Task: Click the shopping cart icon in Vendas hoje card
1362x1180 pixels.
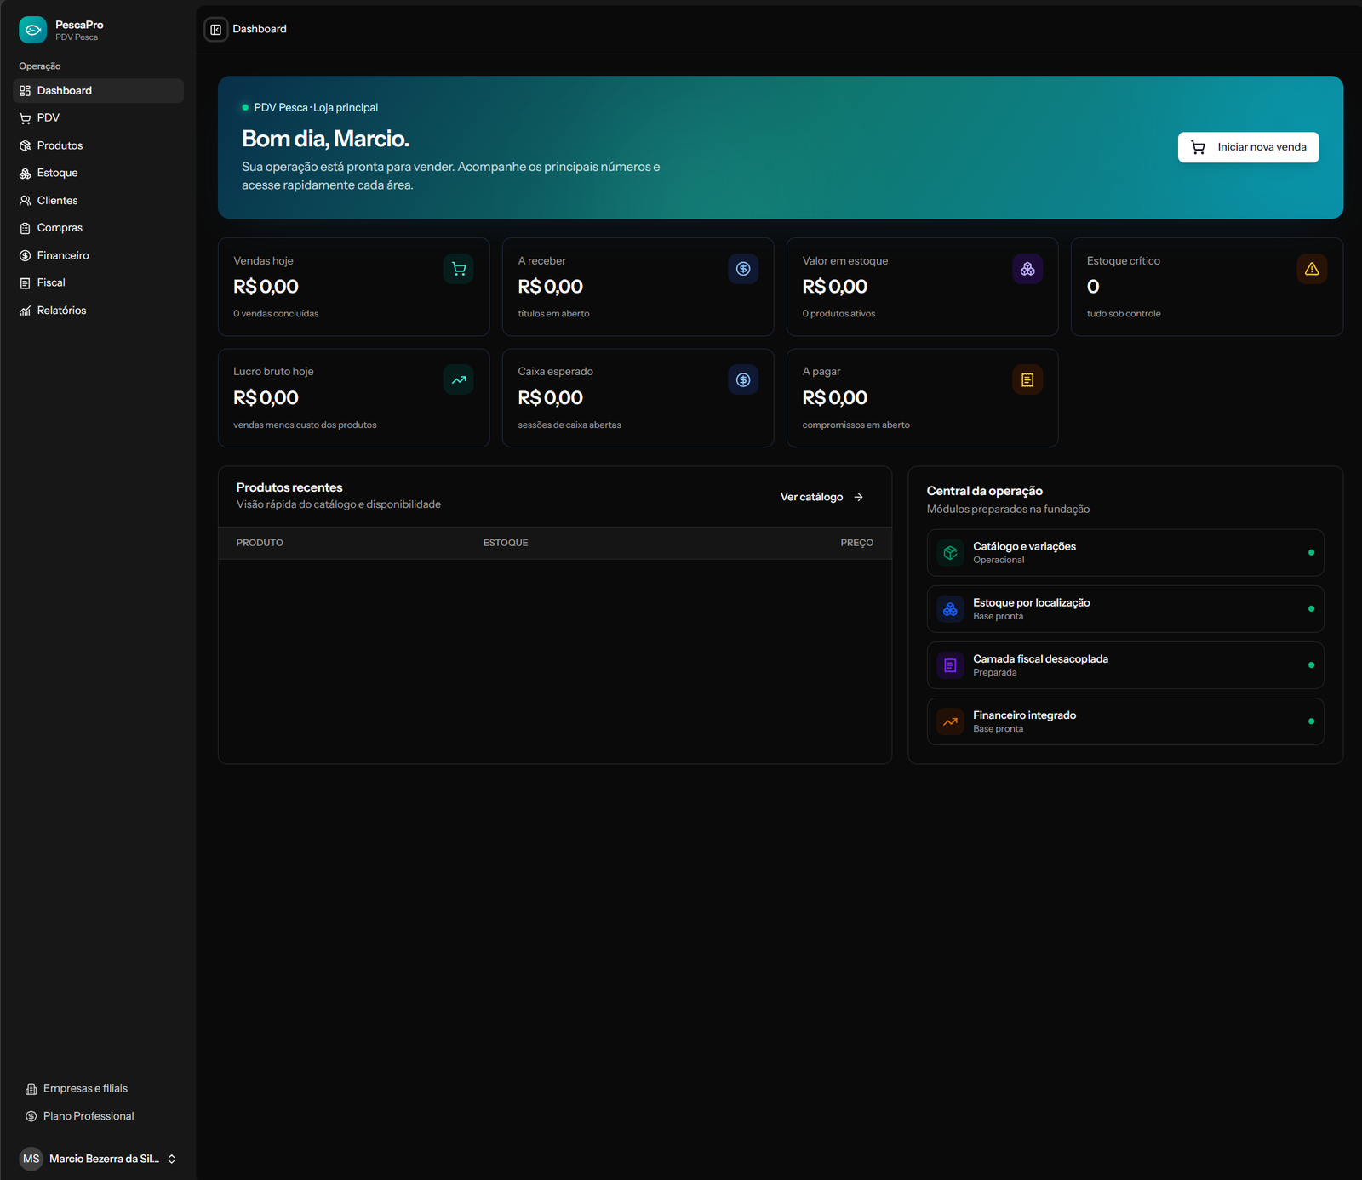Action: [x=459, y=269]
